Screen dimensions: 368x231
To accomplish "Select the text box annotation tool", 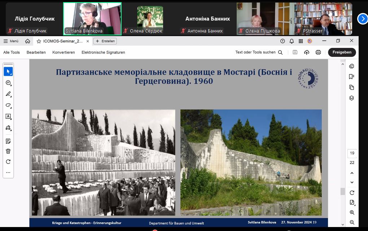I will point(8,116).
